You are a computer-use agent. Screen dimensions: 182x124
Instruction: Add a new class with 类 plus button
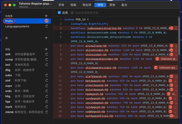tap(46, 38)
